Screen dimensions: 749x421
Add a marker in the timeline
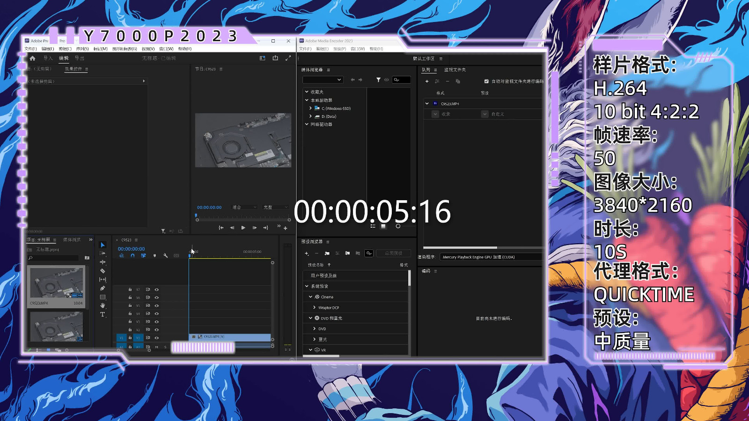coord(154,255)
